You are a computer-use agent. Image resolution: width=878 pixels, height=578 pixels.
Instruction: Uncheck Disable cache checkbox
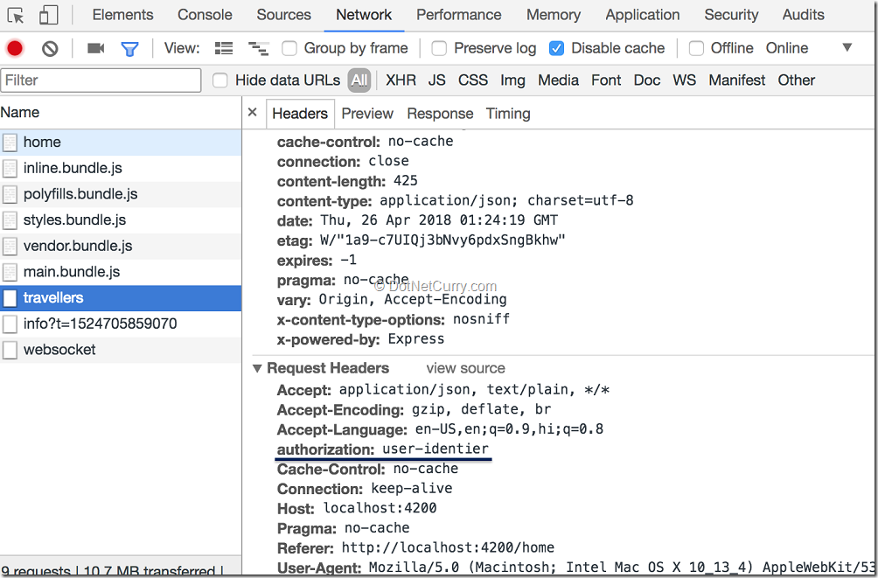(556, 49)
